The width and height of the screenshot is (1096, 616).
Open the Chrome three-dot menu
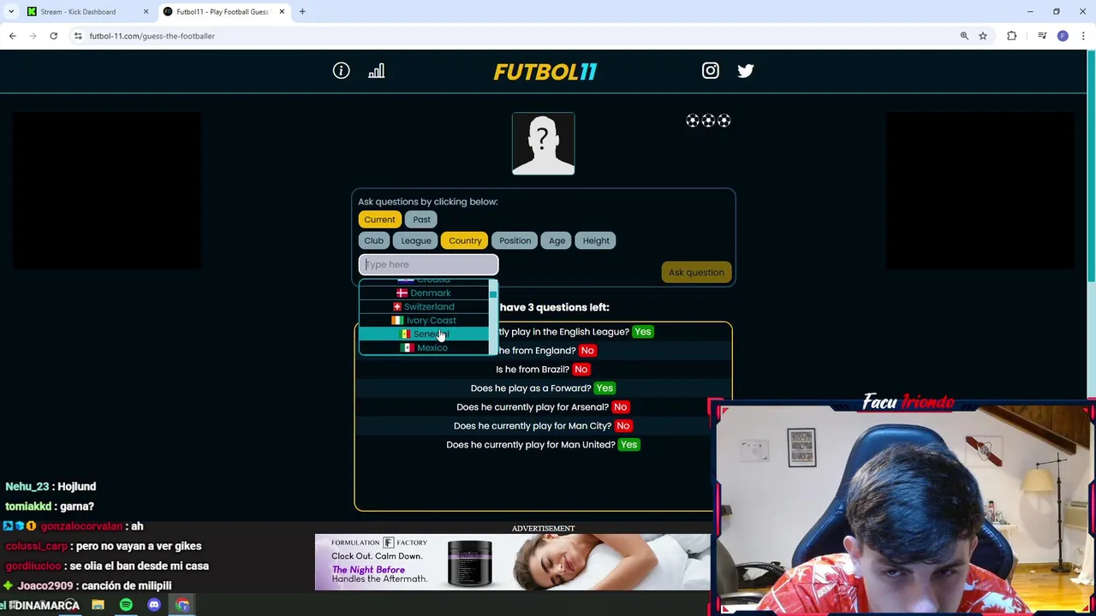click(1083, 36)
